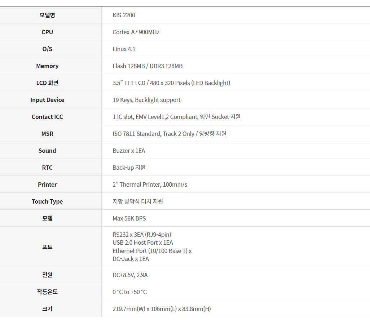Image resolution: width=370 pixels, height=320 pixels.
Task: Click the Input Device row label
Action: tap(47, 100)
